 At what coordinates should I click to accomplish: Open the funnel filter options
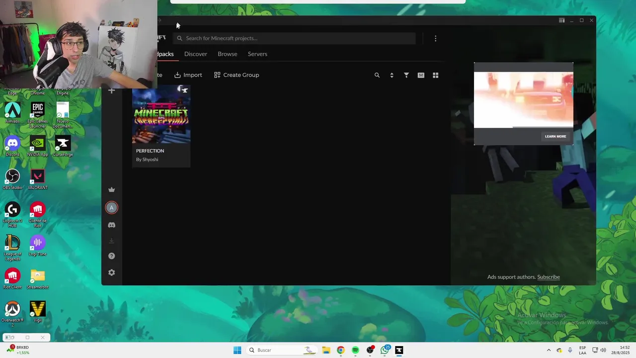point(406,75)
